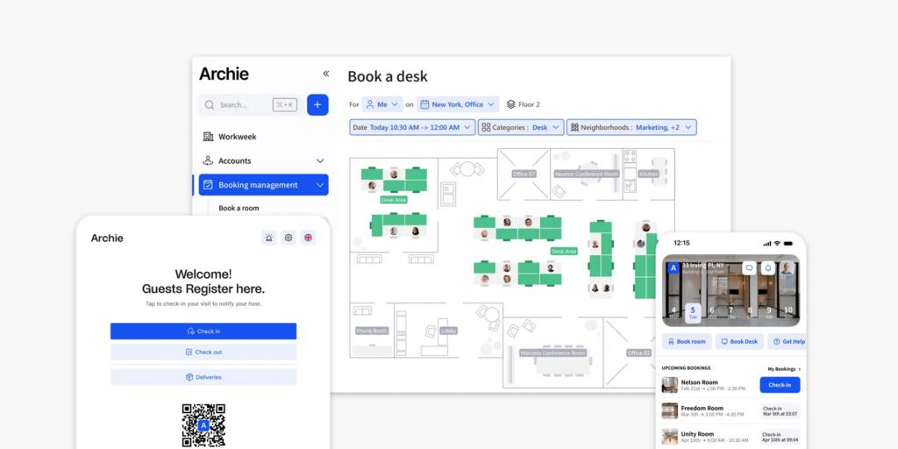Open the 'For Me' user dropdown
The height and width of the screenshot is (449, 898).
[382, 104]
